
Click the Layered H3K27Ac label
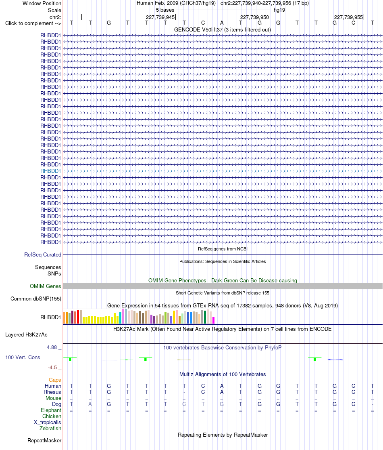[26, 334]
